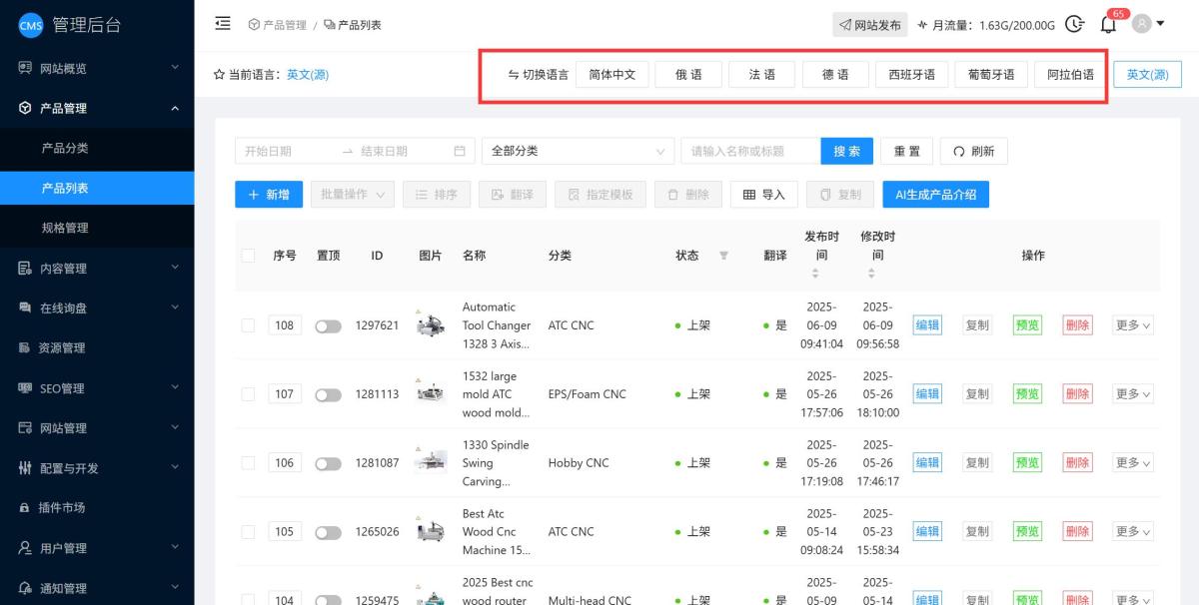
Task: Collapse the sidebar with the menu fold icon
Action: 223,24
